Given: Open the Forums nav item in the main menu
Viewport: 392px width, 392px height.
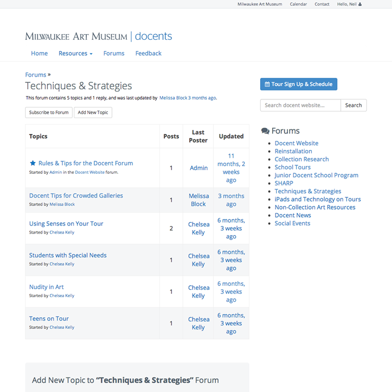Looking at the screenshot, I should [x=114, y=53].
